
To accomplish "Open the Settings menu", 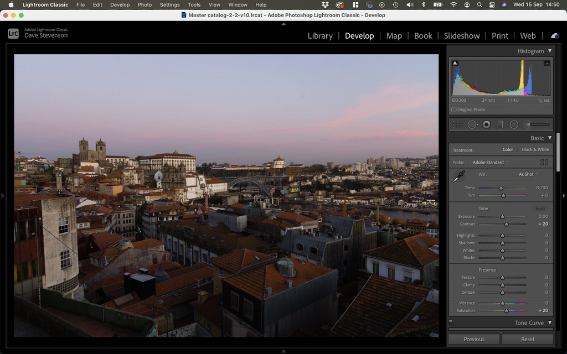I will [169, 4].
